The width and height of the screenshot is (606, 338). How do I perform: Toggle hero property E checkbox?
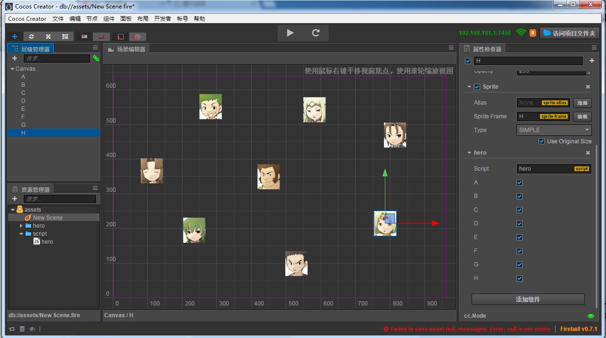[519, 237]
